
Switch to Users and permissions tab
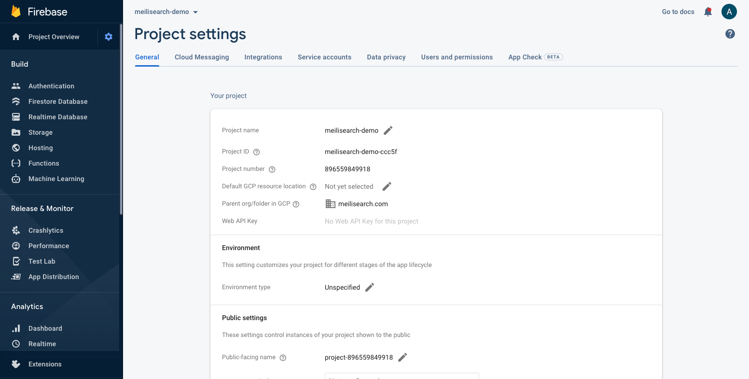(457, 57)
